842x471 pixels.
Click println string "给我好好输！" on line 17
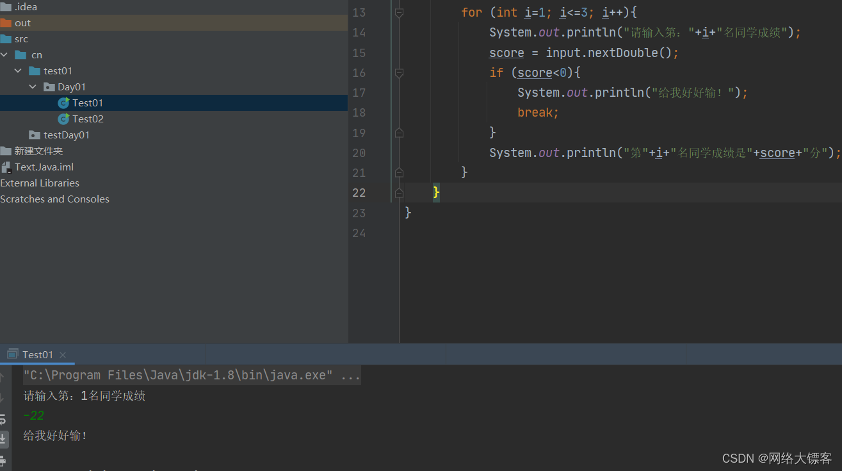pyautogui.click(x=692, y=93)
